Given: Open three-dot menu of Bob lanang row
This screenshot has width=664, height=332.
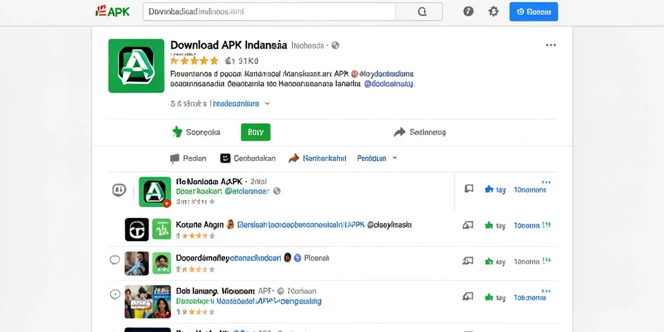Looking at the screenshot, I should click(x=547, y=291).
